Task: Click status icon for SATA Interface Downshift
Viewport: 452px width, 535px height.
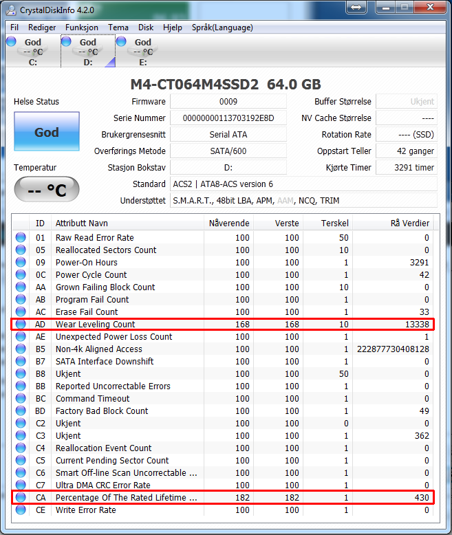Action: [21, 361]
